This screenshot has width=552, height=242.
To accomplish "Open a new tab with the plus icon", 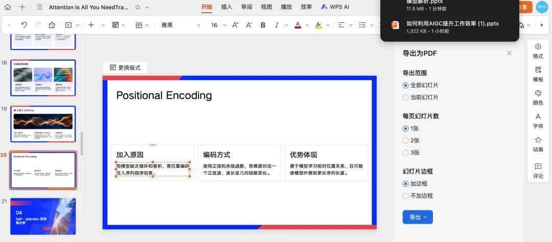I will coord(22,7).
